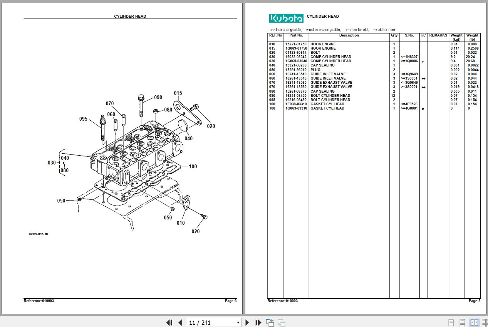Click serial number <=1N8307
This screenshot has width=488, height=327.
409,57
